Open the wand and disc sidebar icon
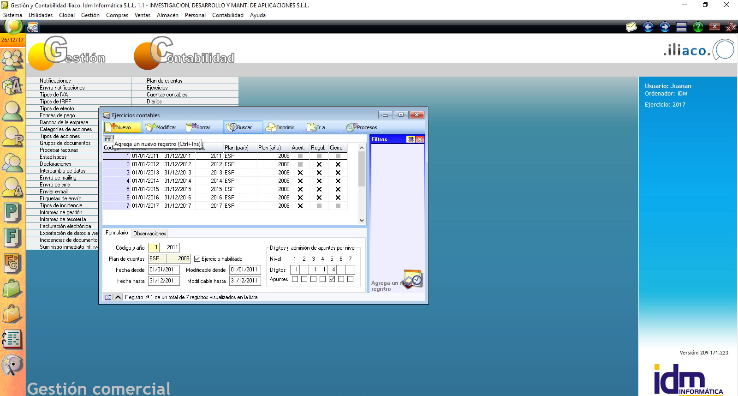The image size is (738, 396). [12, 365]
